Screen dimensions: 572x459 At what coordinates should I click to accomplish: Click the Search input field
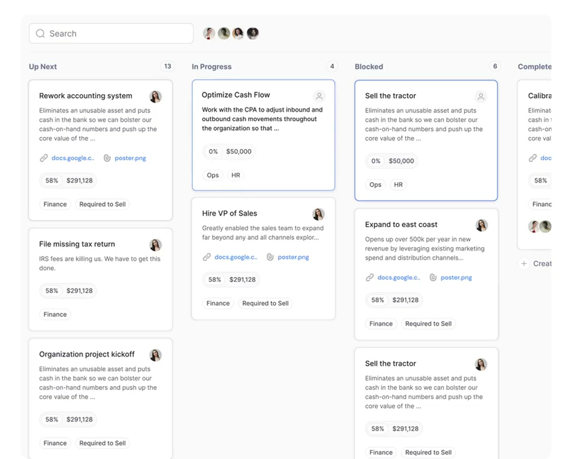(111, 33)
